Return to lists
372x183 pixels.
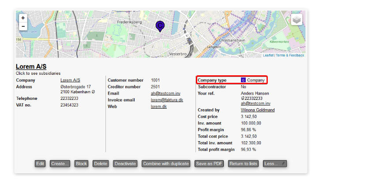point(243,164)
